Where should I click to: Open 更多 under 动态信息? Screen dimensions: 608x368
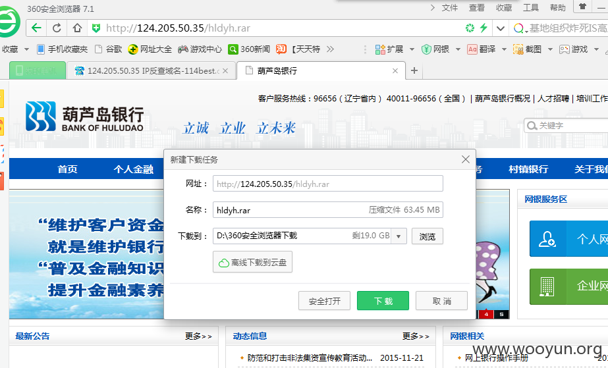[x=416, y=336]
